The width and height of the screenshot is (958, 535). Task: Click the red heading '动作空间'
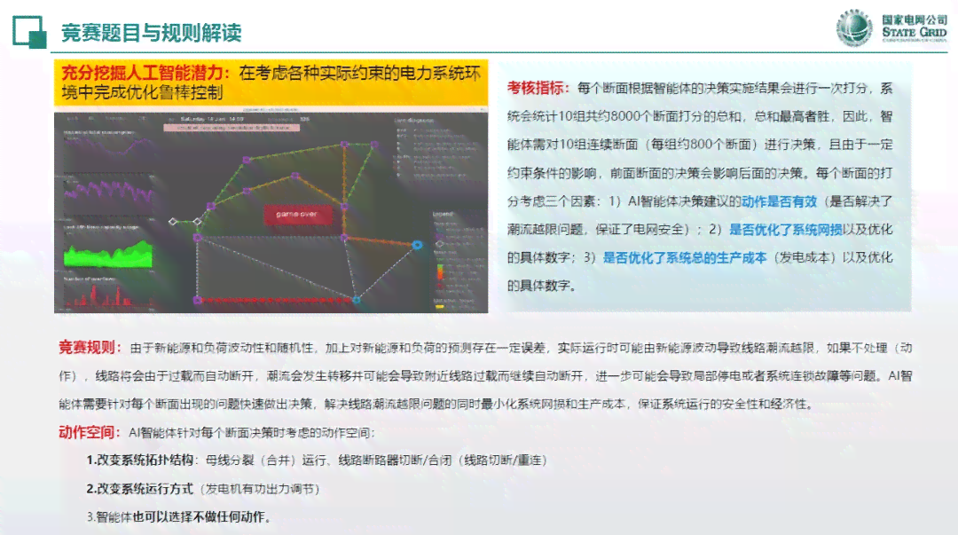pos(86,432)
